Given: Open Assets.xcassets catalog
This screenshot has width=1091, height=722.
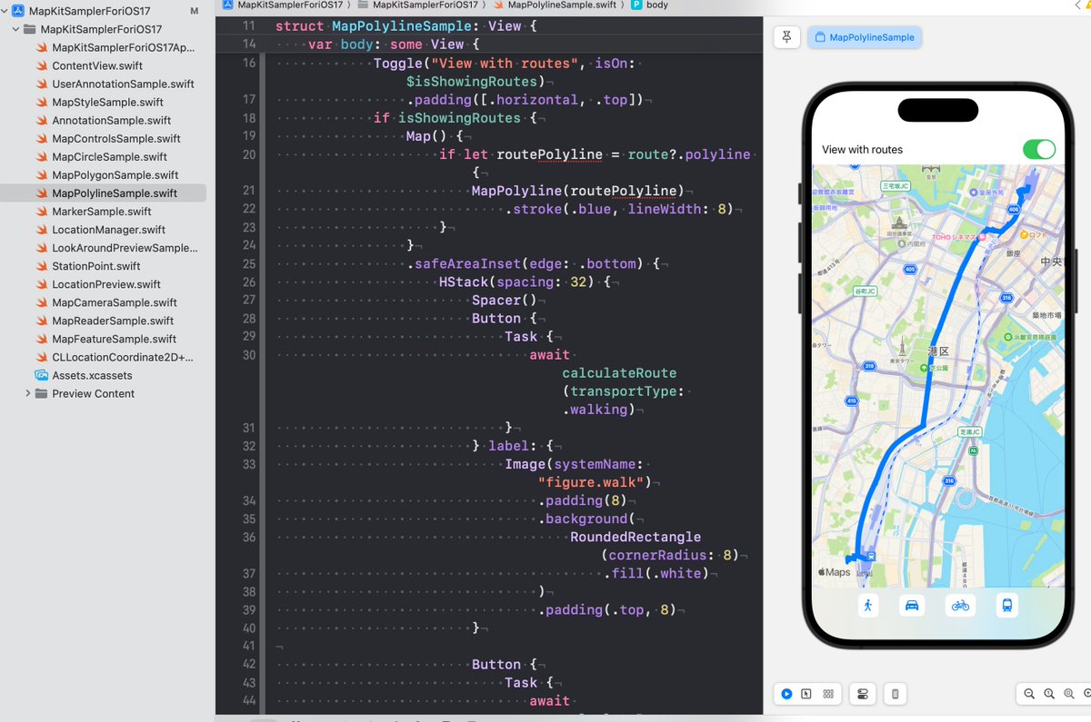Looking at the screenshot, I should (x=92, y=375).
